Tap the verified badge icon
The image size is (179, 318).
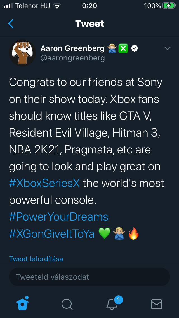(135, 49)
